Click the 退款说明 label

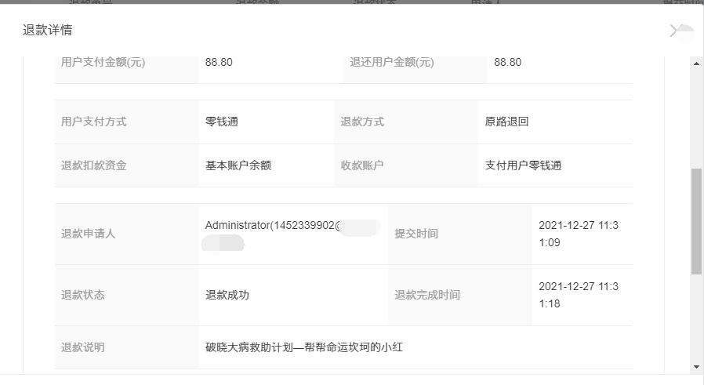(82, 347)
